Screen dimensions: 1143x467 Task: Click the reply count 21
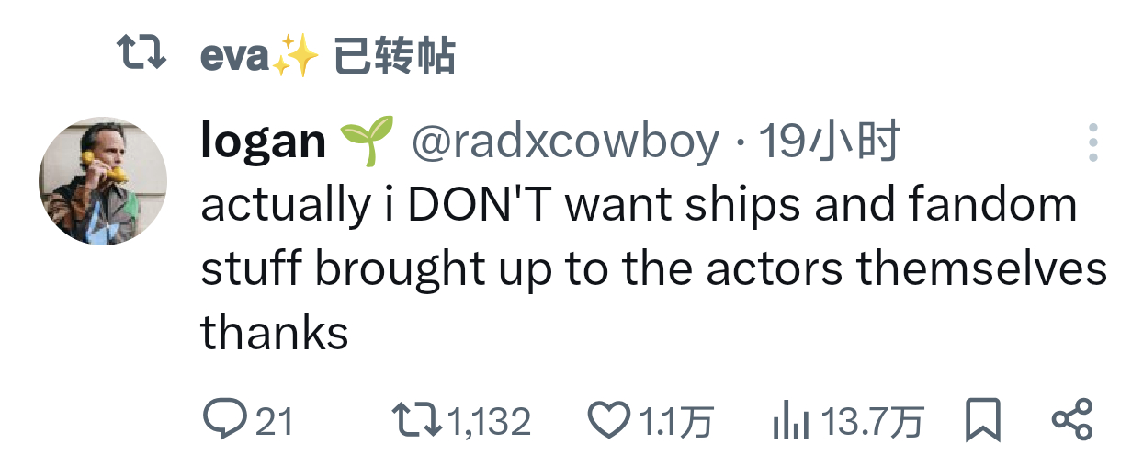274,422
